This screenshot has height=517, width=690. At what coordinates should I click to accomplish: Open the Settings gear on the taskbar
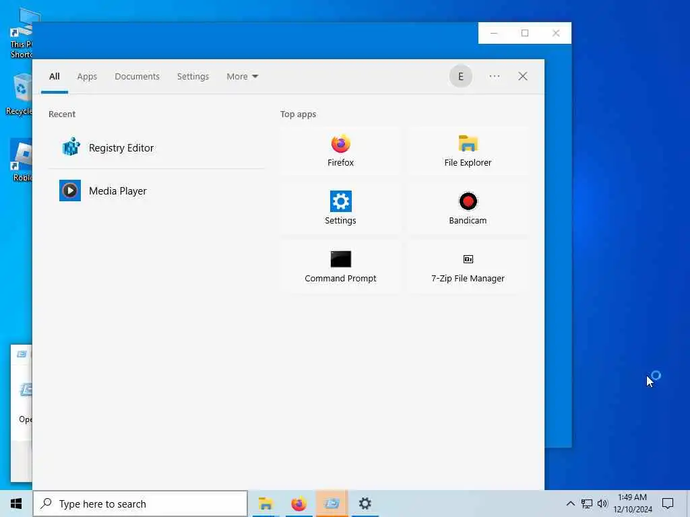click(x=365, y=504)
